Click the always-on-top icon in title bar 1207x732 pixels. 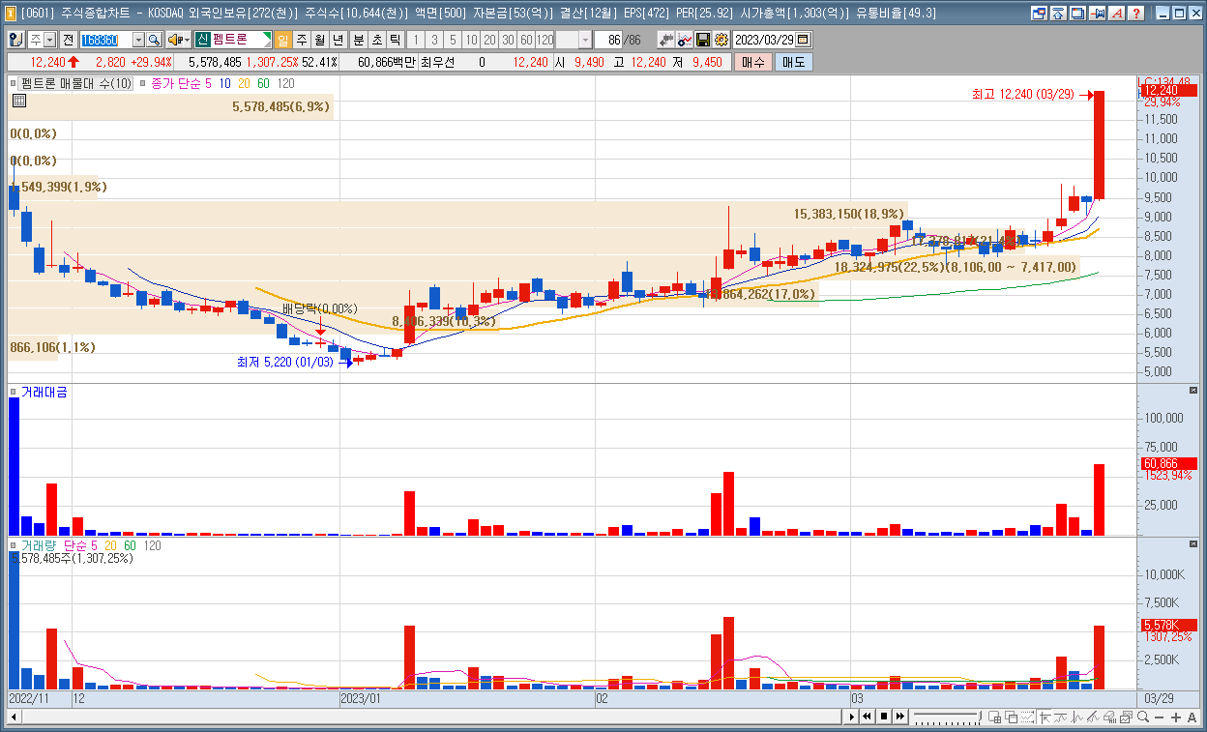point(1058,14)
